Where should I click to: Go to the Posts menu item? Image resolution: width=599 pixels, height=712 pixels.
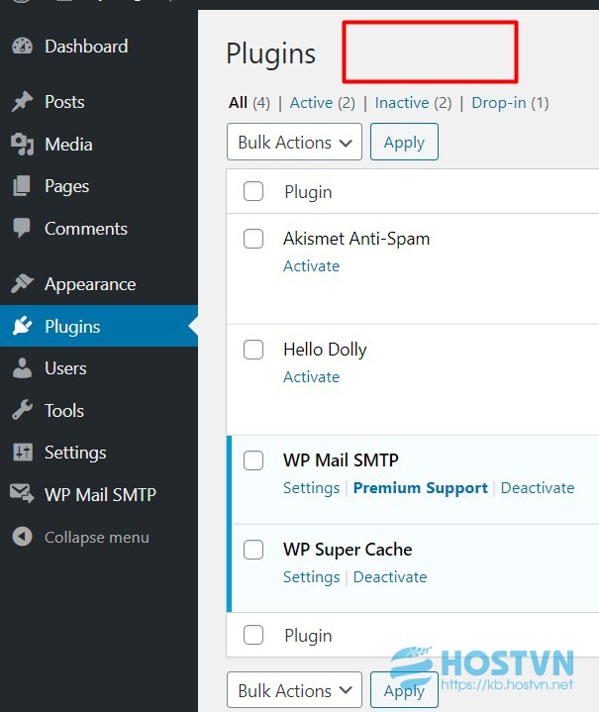coord(64,102)
